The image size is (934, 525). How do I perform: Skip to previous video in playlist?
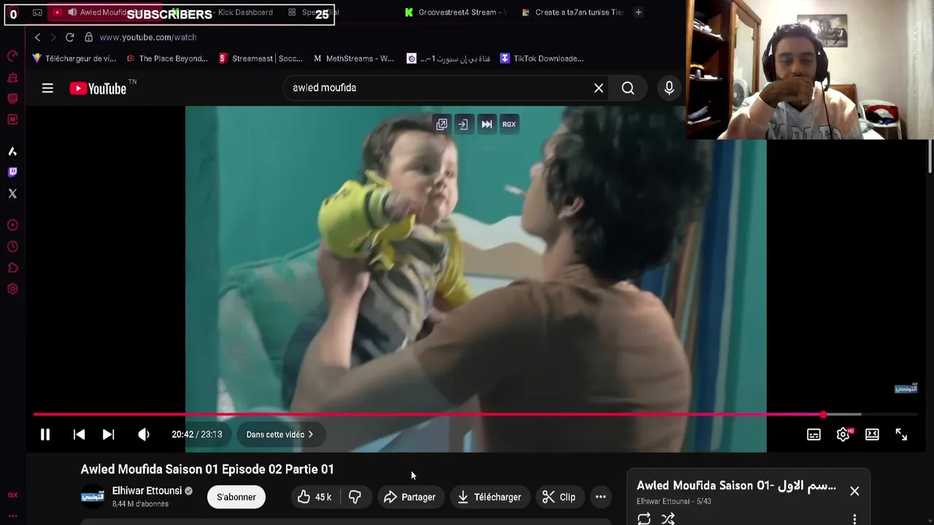79,435
